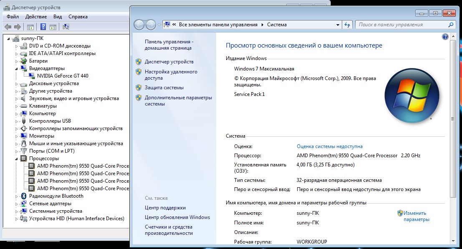Click the Клавиатуры keyboard icon
The image size is (462, 249).
pyautogui.click(x=23, y=106)
